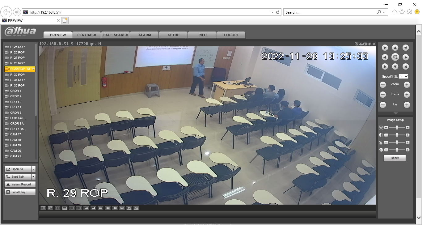
Task: Open browser search provider dropdown
Action: tap(384, 12)
